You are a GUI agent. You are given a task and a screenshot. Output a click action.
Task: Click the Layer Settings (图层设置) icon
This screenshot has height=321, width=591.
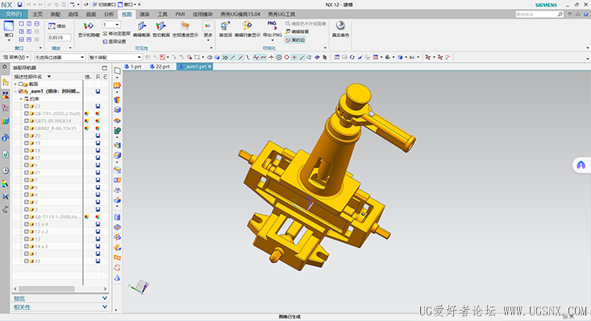click(x=105, y=41)
